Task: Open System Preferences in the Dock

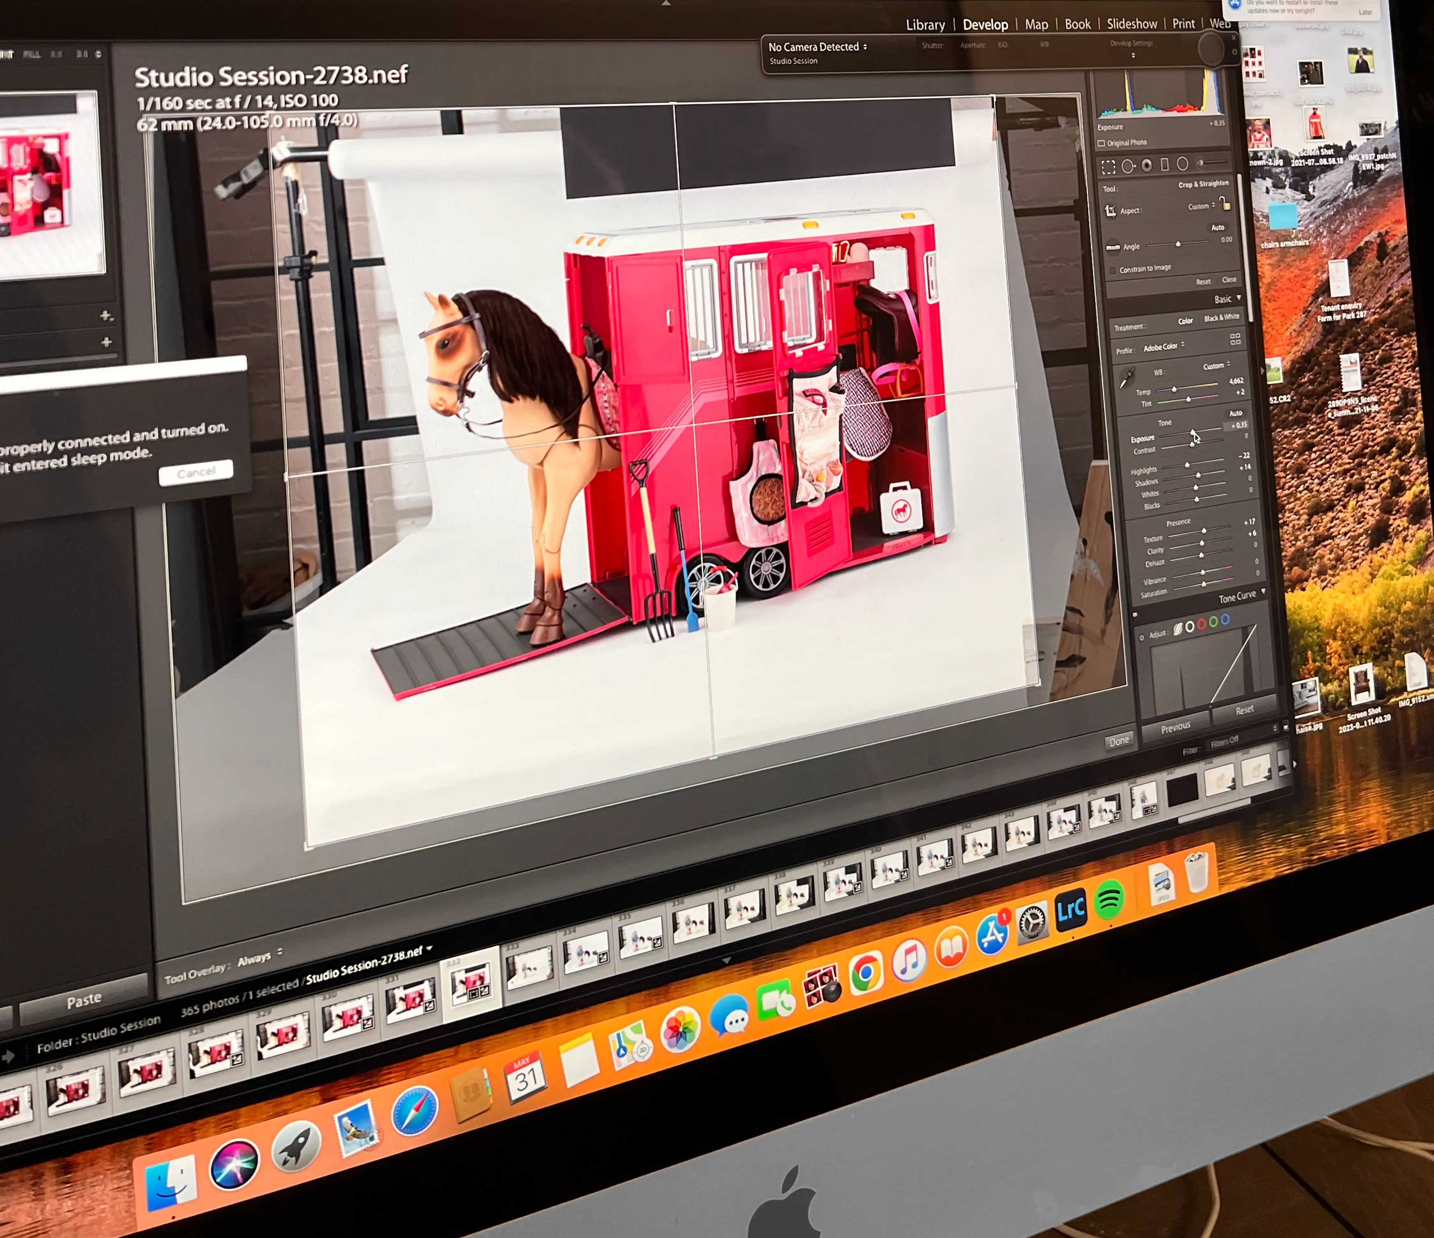Action: pos(1032,922)
